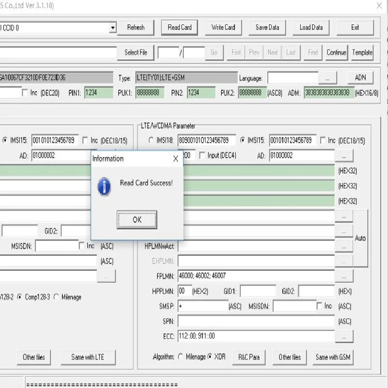Click OK in the Information dialog
388x388 pixels.
[x=137, y=220]
